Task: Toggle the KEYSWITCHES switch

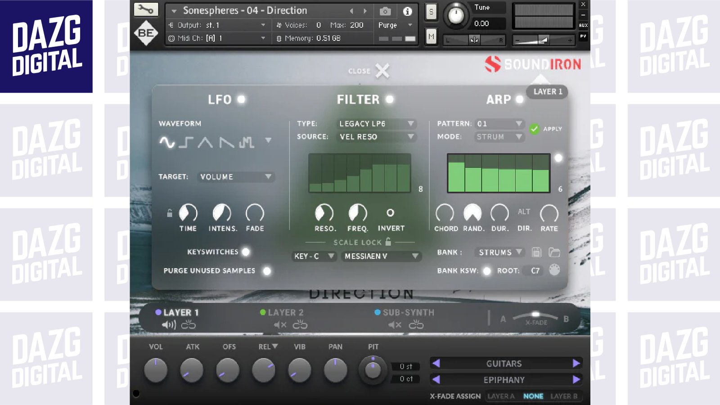Action: tap(246, 252)
